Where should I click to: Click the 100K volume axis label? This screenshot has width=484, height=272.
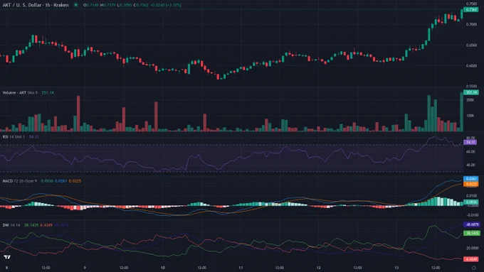(470, 116)
